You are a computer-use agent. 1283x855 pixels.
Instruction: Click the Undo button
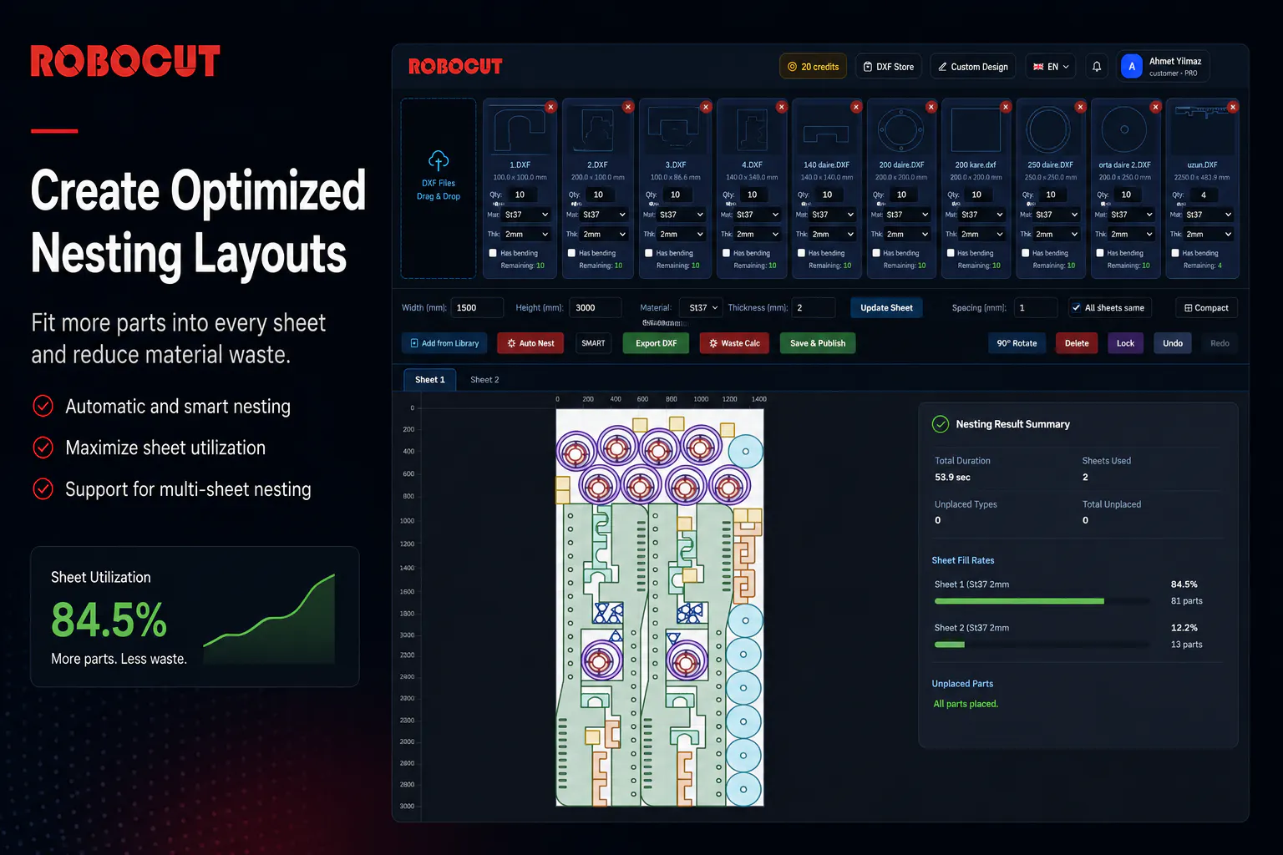point(1173,343)
